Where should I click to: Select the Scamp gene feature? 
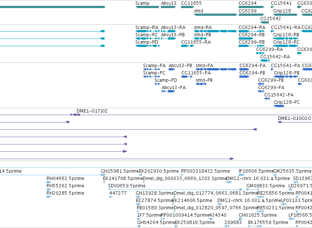pos(147,7)
